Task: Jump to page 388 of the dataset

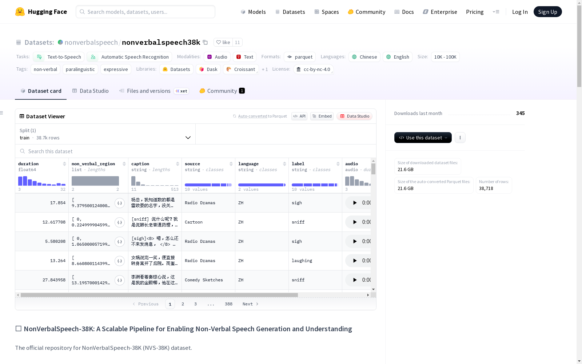Action: pyautogui.click(x=228, y=304)
